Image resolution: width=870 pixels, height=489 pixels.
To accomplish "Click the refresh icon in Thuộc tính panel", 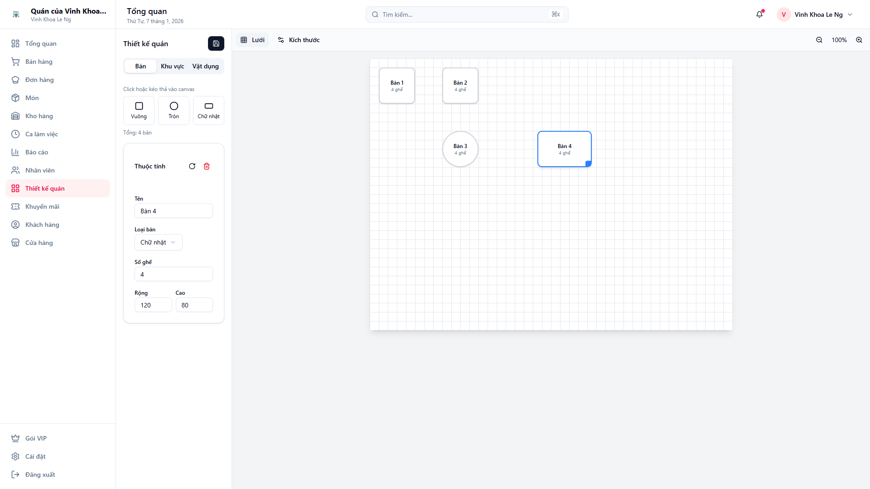I will [x=192, y=166].
